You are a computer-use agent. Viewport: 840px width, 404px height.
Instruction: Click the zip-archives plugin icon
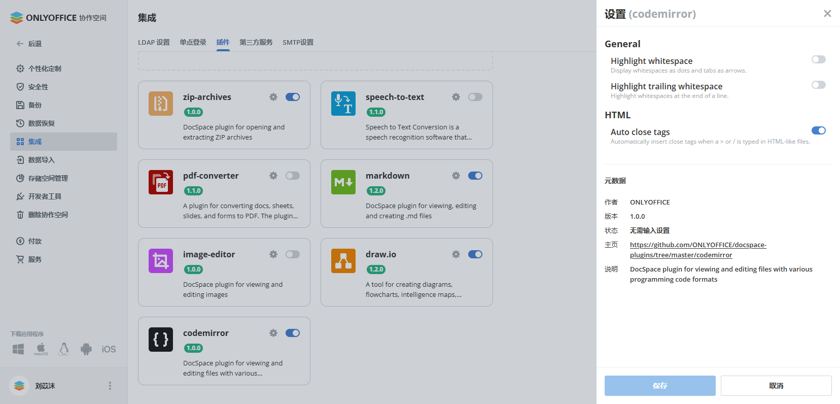point(161,104)
